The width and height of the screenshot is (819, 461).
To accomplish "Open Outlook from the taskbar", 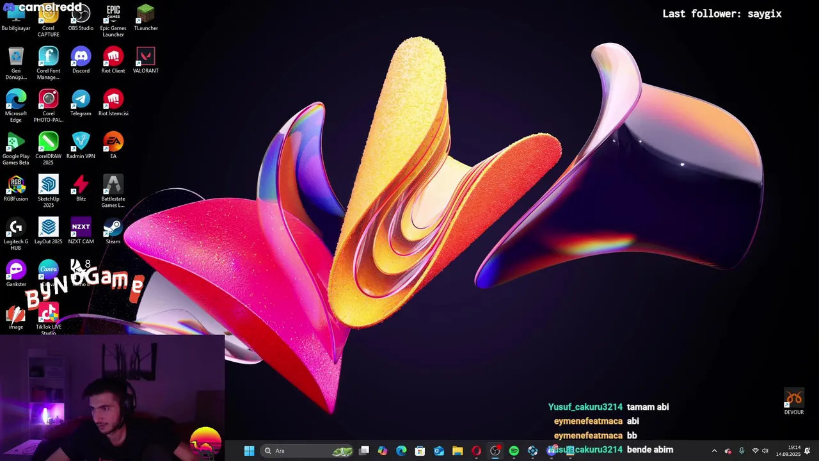I will coord(439,451).
